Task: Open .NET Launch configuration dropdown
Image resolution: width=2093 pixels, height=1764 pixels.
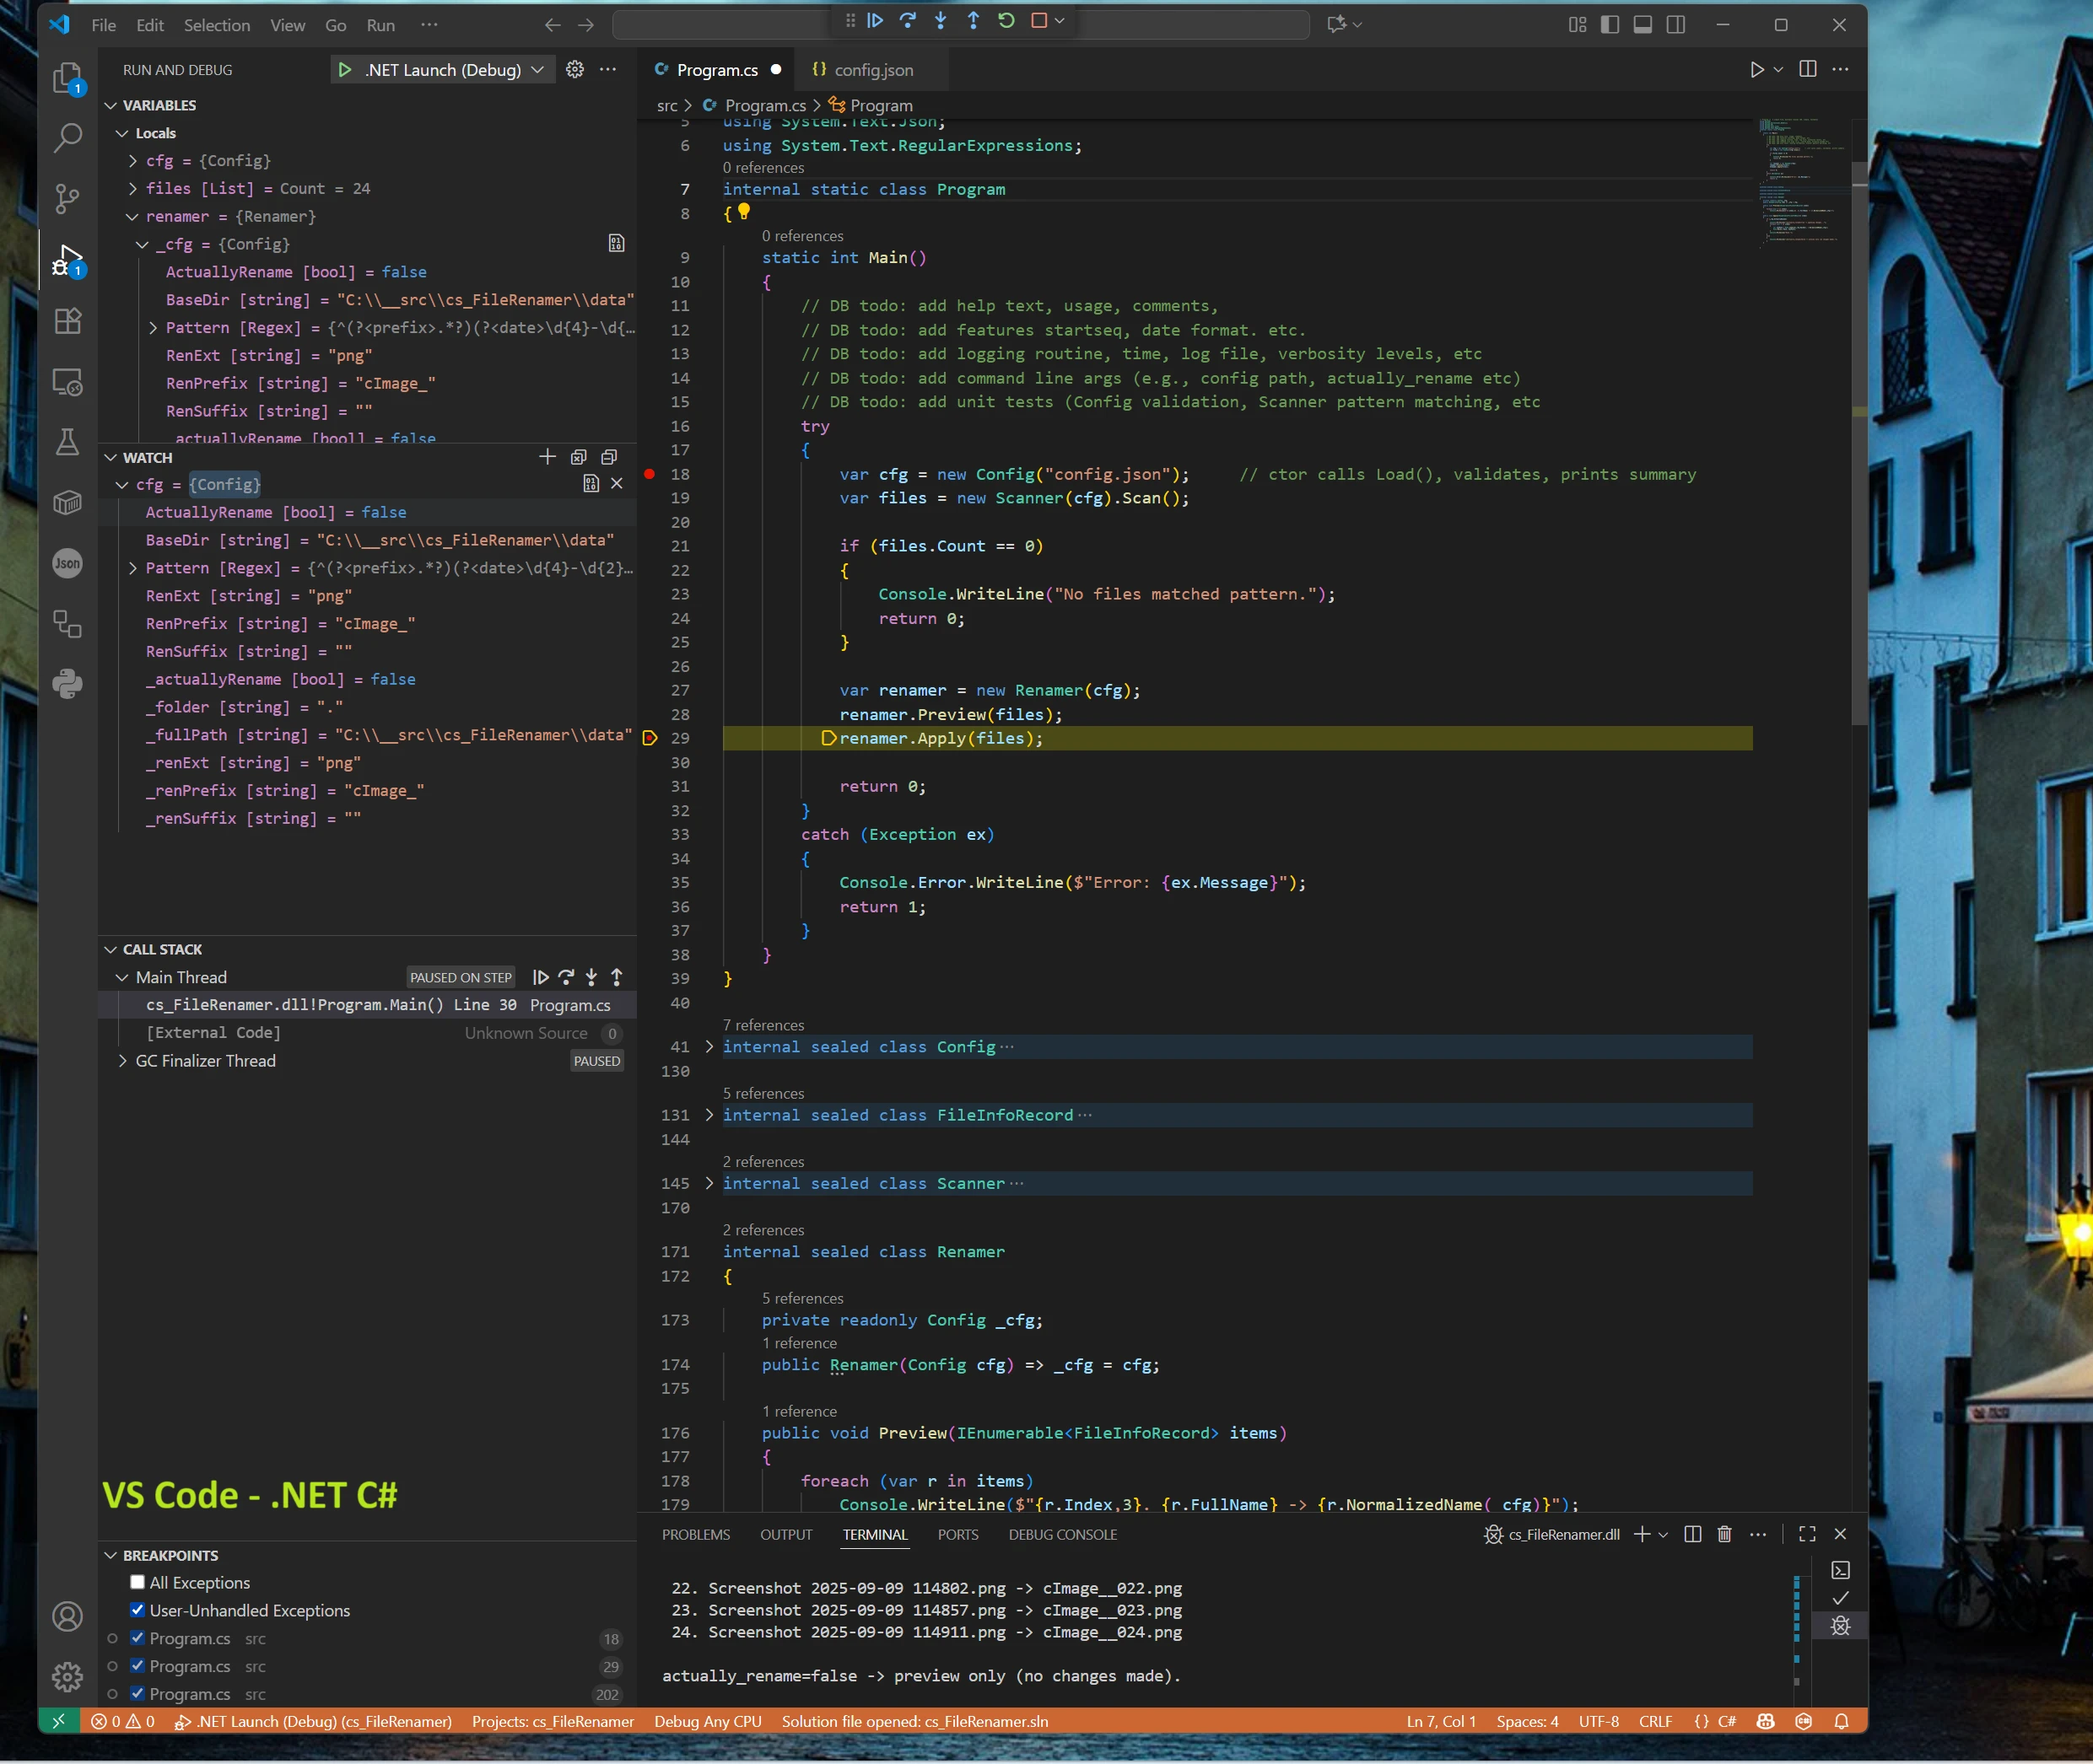Action: pyautogui.click(x=537, y=69)
